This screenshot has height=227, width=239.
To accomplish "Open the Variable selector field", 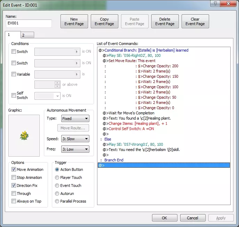I will tap(57, 74).
